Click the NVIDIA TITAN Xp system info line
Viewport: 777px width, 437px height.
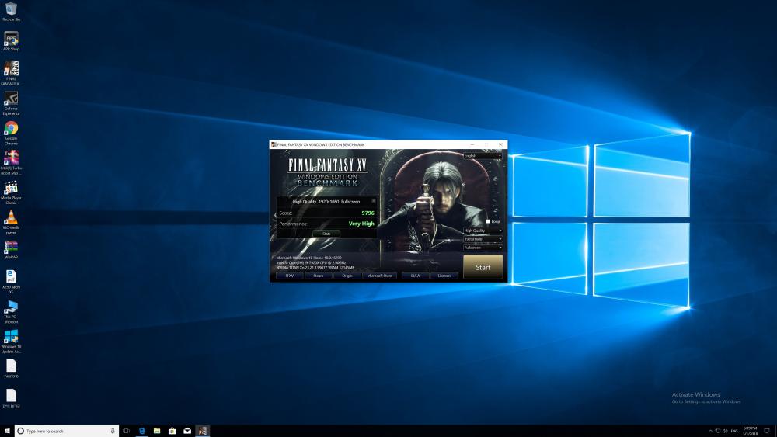point(315,267)
